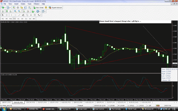Screen dimensions: 178x111
Task: Zoom in on the chart
Action: coord(15,11)
